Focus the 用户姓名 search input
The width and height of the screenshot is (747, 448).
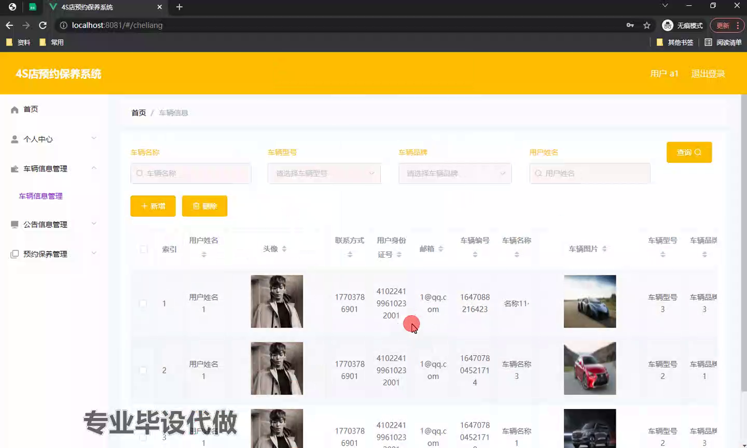click(590, 173)
